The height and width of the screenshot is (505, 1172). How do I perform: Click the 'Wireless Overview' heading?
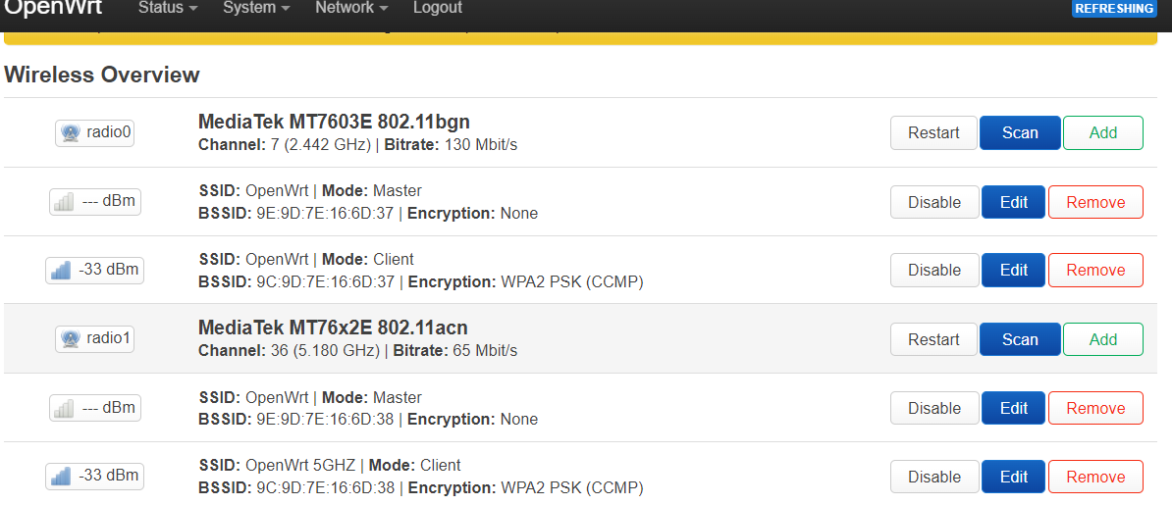[x=102, y=75]
